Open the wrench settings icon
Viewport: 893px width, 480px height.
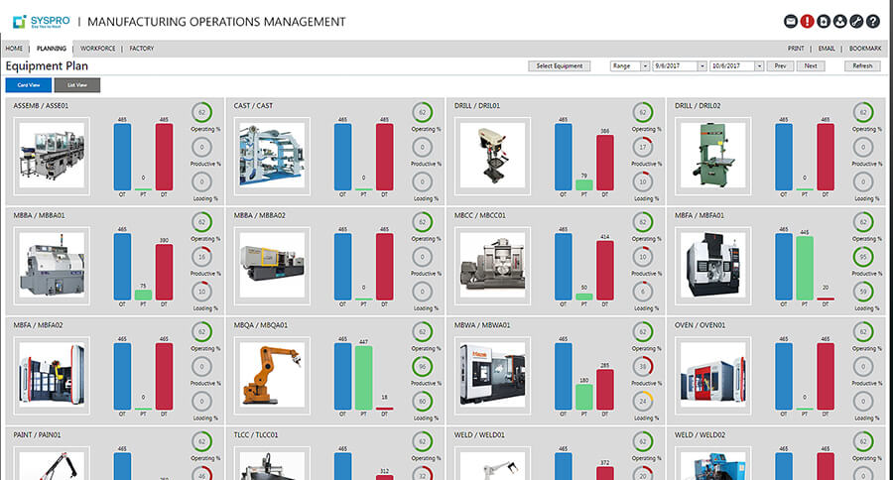pos(856,22)
